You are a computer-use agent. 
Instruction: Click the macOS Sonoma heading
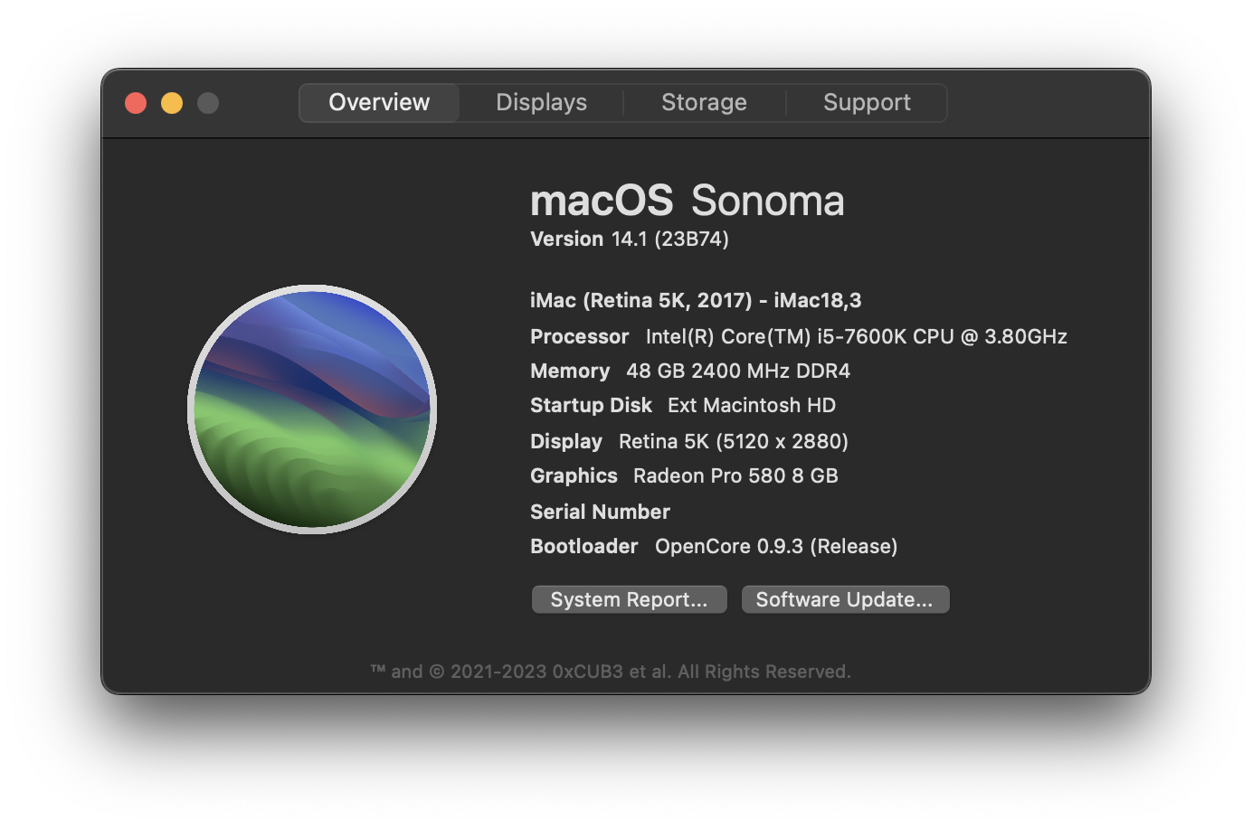point(687,201)
